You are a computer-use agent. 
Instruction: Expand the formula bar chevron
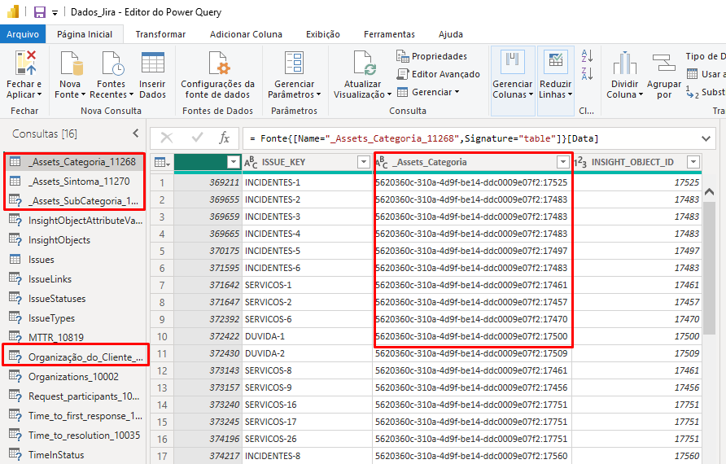(x=706, y=138)
